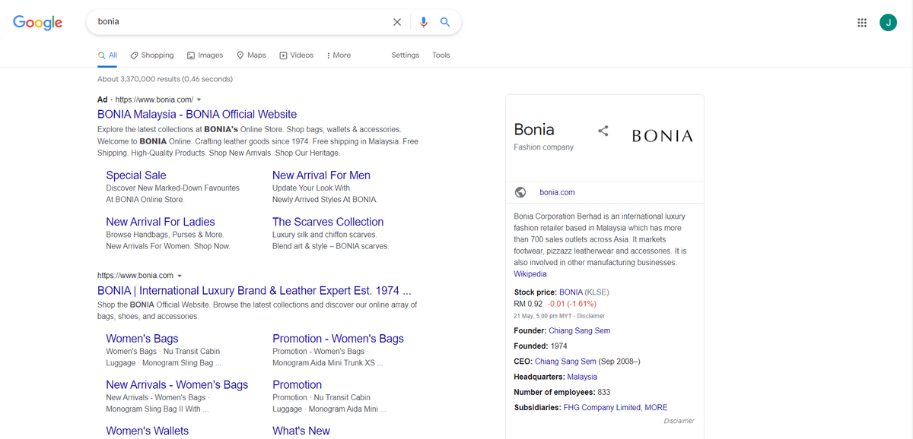The height and width of the screenshot is (439, 913).
Task: Switch to the Shopping tab
Action: pyautogui.click(x=152, y=55)
